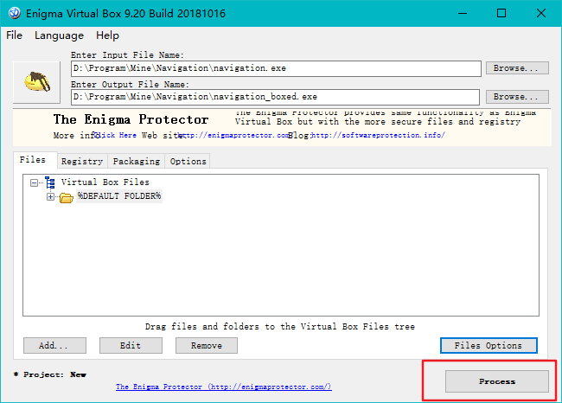Image resolution: width=562 pixels, height=403 pixels.
Task: Switch to the Packaging tab
Action: tap(137, 162)
